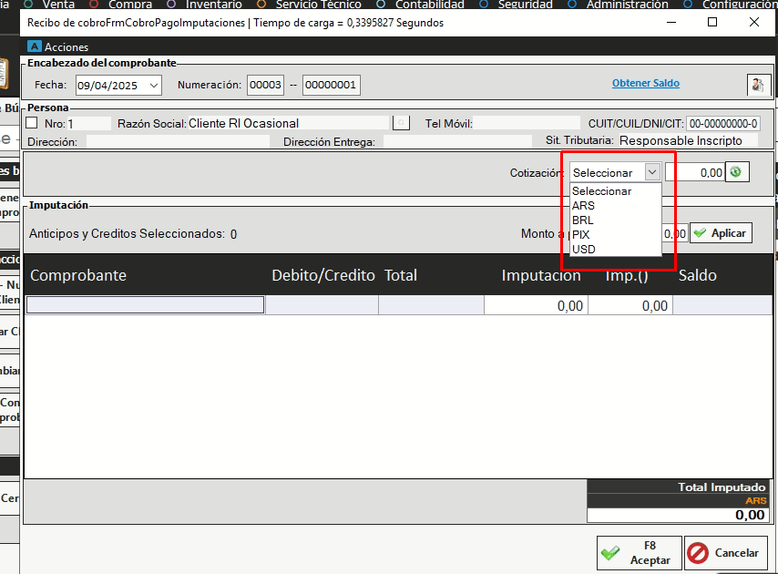778x574 pixels.
Task: Click the blue Acciones menu icon
Action: tap(35, 46)
